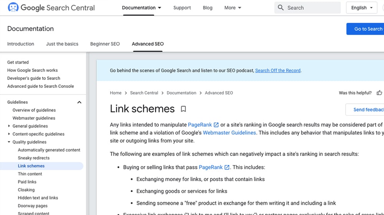Screen dimensions: 384x215
Task: Open Automatically generated content page
Action: point(49,150)
